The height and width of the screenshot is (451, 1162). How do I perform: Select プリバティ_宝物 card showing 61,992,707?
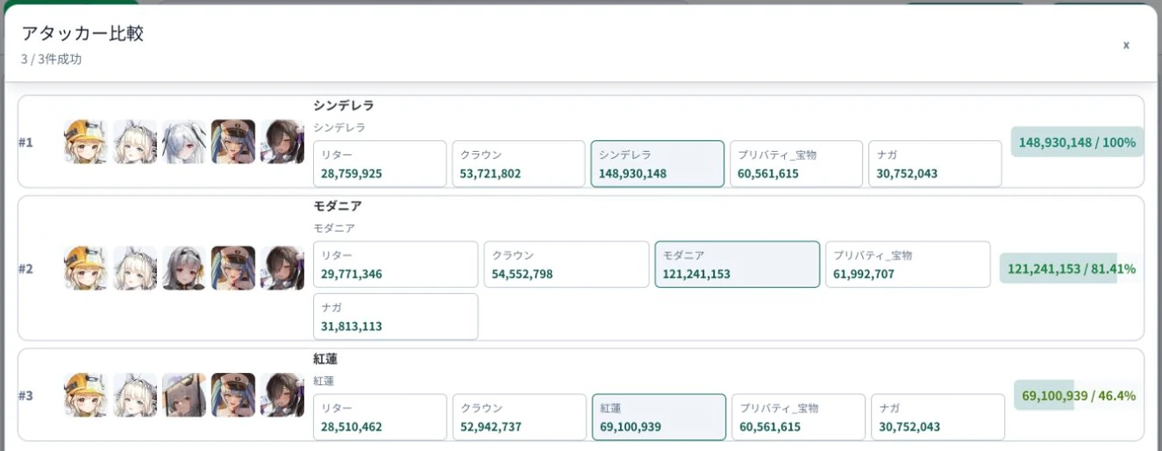pyautogui.click(x=908, y=264)
